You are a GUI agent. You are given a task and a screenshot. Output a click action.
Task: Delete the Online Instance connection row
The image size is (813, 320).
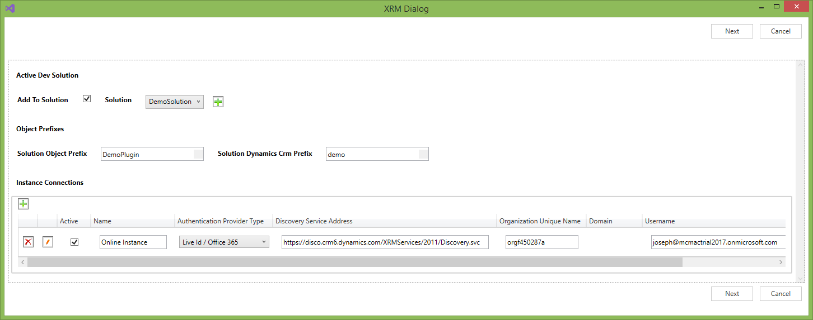click(x=28, y=242)
